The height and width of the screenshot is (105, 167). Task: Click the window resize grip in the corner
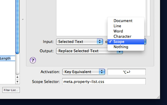157,97
